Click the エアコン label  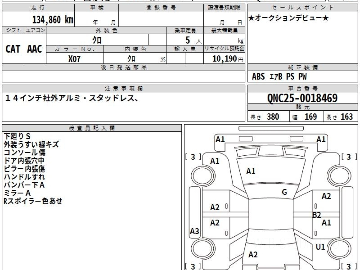[x=35, y=30]
